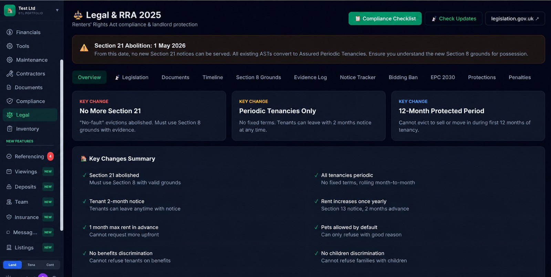Open the No More Section 21 card
551x277 pixels.
click(x=149, y=116)
